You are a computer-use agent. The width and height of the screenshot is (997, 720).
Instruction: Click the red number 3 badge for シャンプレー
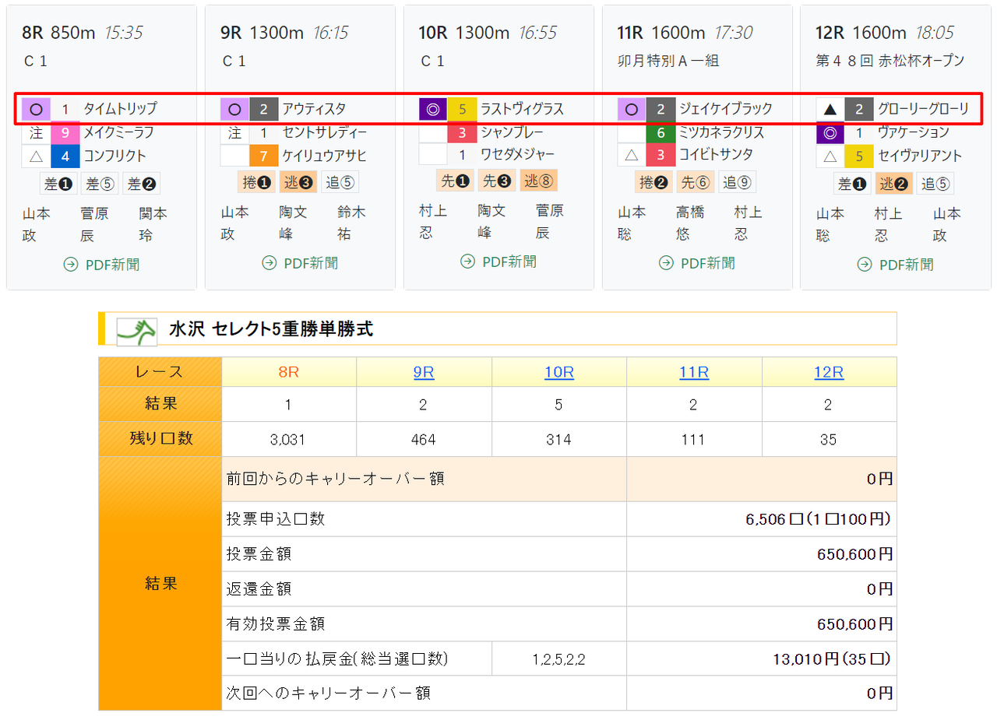[463, 132]
